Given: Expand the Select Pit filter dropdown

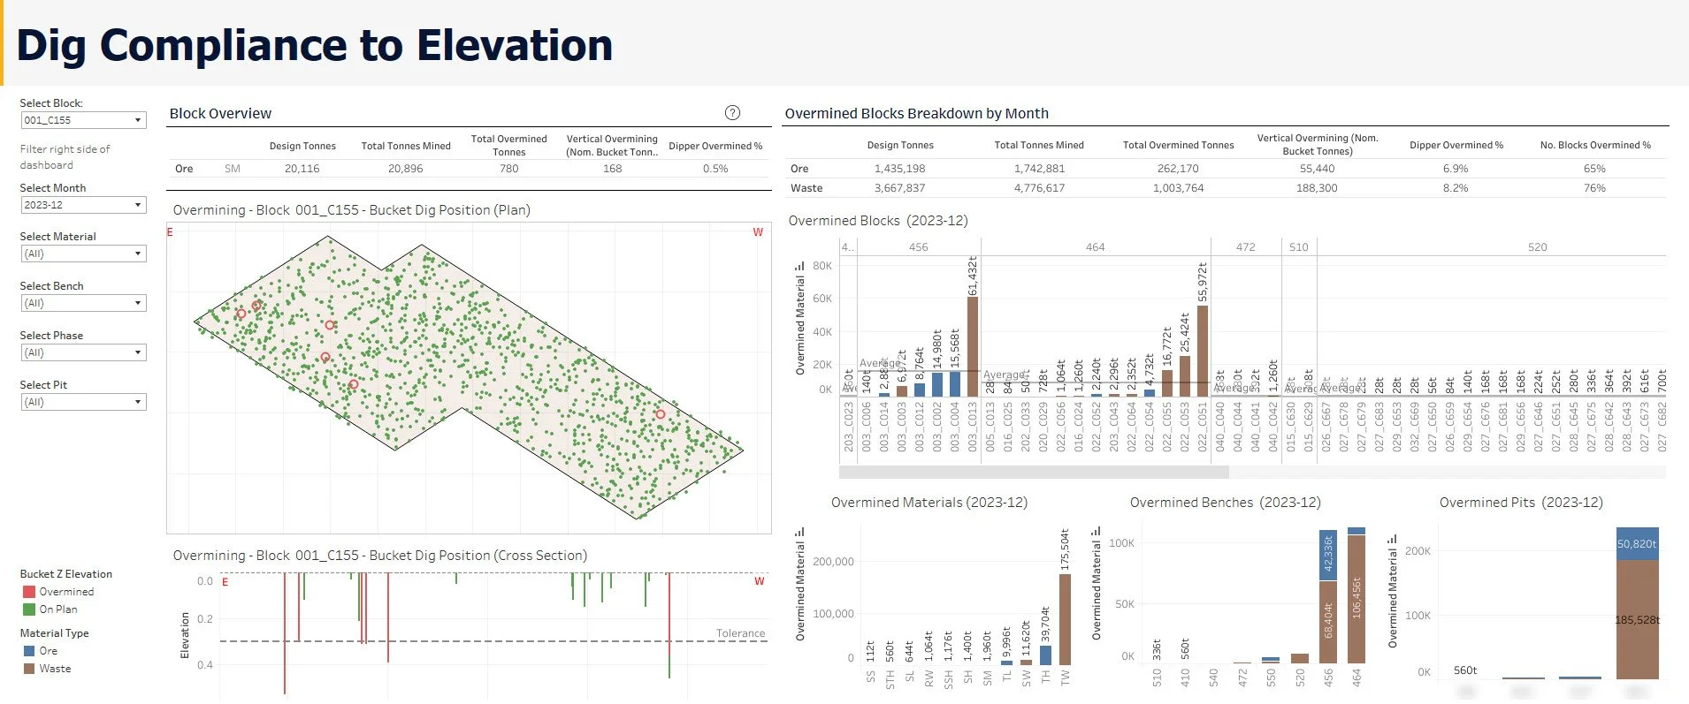Looking at the screenshot, I should (x=83, y=402).
